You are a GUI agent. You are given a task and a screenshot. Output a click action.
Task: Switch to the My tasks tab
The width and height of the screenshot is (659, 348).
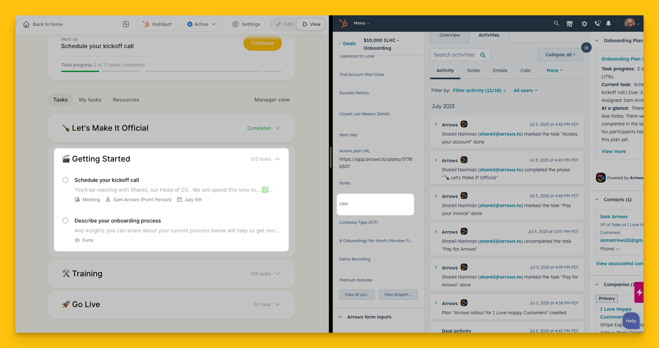coord(90,100)
